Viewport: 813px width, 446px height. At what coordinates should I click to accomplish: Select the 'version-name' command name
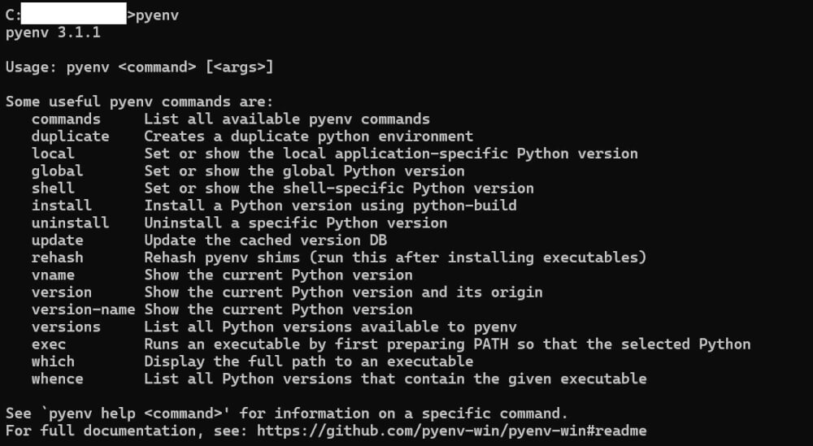83,310
